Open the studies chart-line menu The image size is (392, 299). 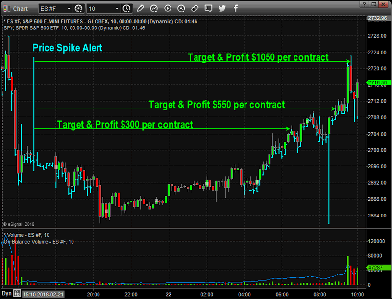point(154,9)
